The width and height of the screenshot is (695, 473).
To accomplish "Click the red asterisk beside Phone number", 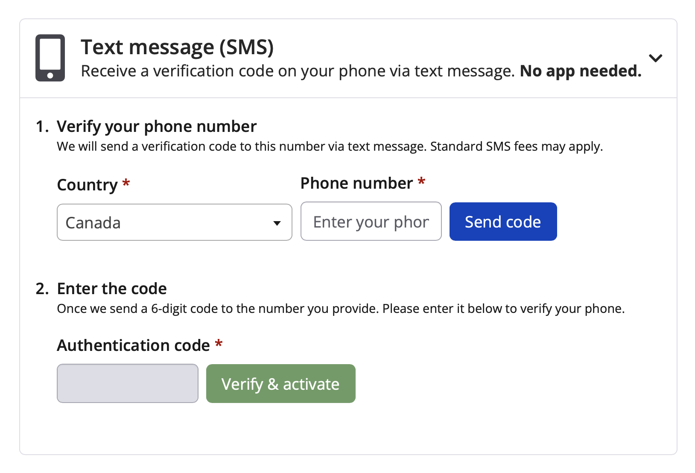I will click(x=421, y=181).
